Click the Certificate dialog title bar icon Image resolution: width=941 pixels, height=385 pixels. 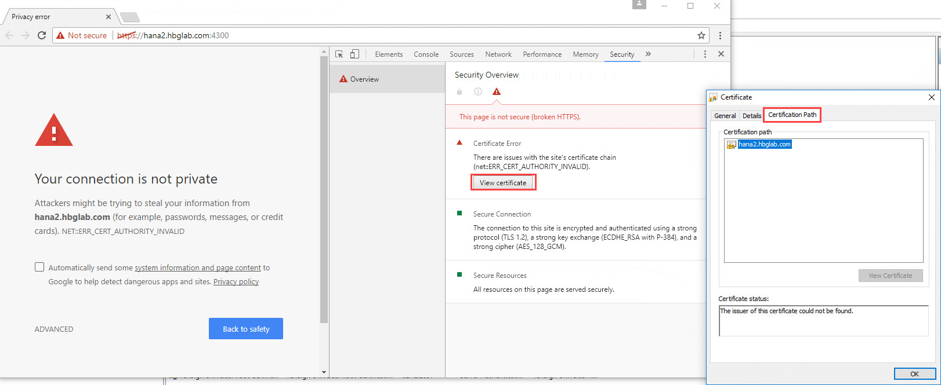click(713, 97)
